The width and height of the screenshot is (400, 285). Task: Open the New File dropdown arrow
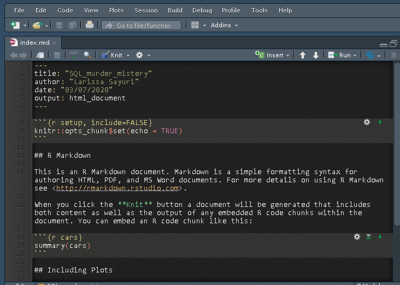25,26
